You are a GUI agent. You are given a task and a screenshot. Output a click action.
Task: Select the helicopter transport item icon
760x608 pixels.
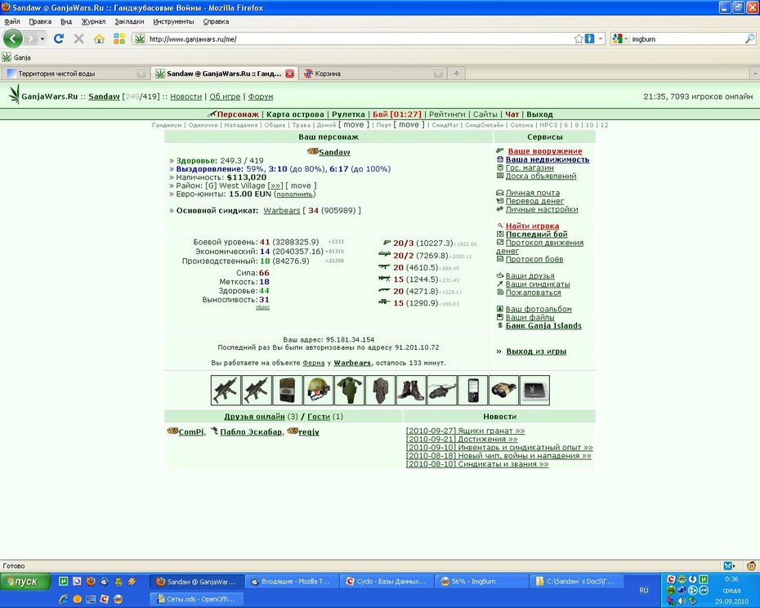[442, 391]
